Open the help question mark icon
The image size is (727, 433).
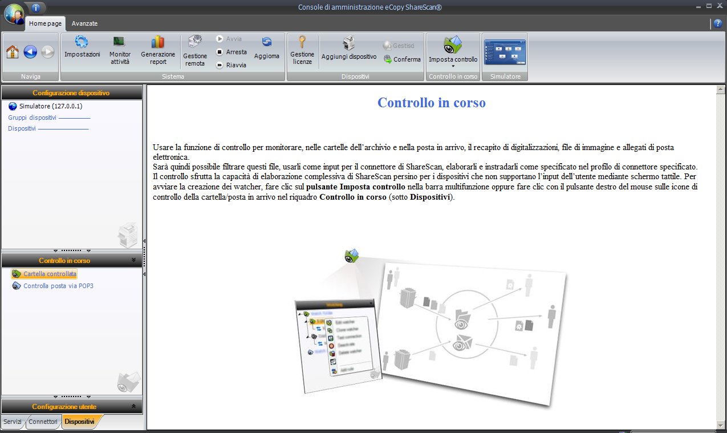(717, 23)
